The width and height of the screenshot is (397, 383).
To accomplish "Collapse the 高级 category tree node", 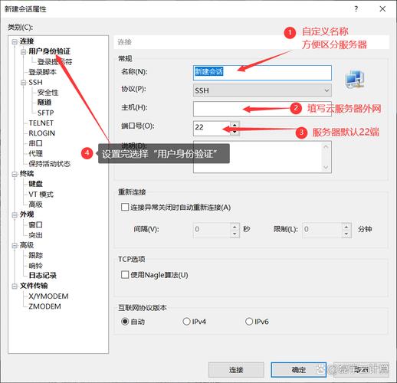I will (15, 245).
